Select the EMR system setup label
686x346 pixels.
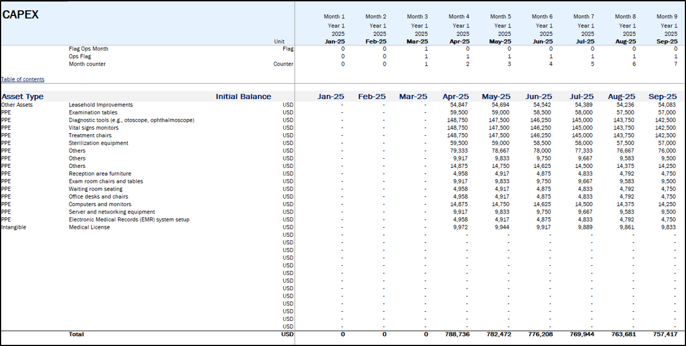point(129,220)
